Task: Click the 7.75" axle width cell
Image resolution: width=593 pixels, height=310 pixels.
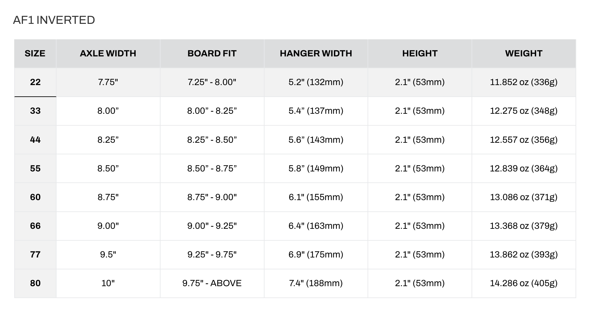Action: [x=108, y=82]
